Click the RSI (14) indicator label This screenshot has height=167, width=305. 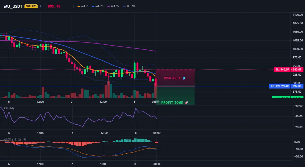click(x=9, y=108)
